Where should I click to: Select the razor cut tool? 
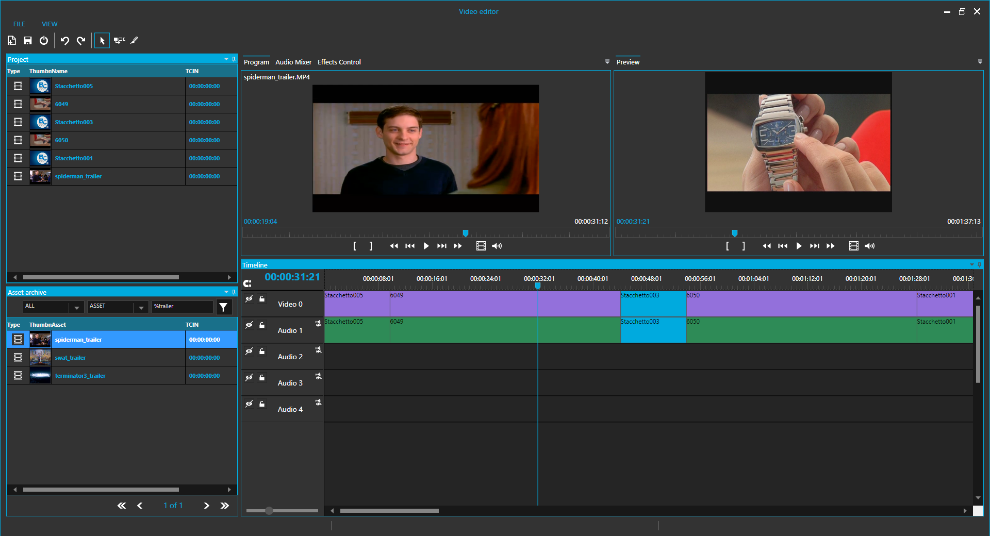[135, 40]
